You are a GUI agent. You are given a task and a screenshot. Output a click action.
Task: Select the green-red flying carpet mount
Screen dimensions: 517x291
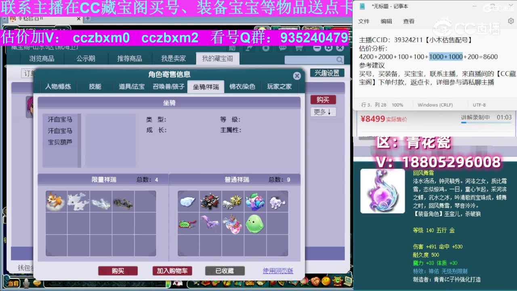188,224
